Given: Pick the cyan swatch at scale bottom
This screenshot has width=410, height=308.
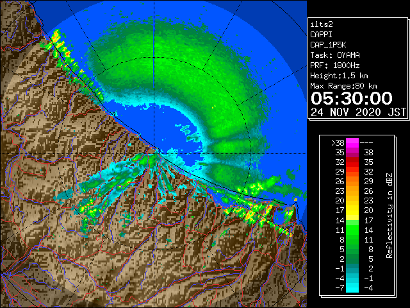Looking at the screenshot, I should point(352,288).
